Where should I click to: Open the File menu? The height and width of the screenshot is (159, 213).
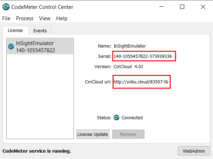tap(6, 18)
